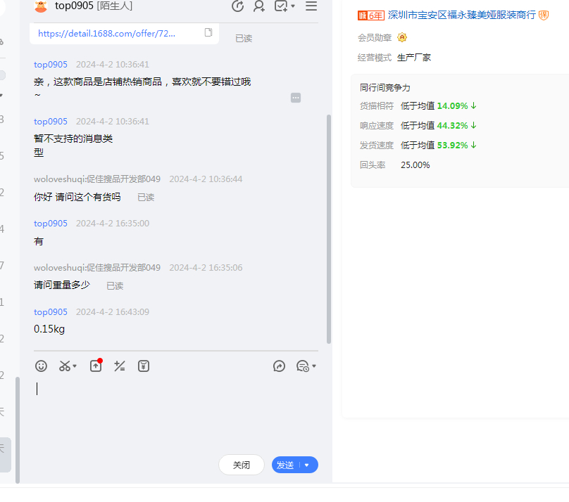Open the hamburger menu in chat header
This screenshot has height=502, width=569.
pyautogui.click(x=311, y=6)
